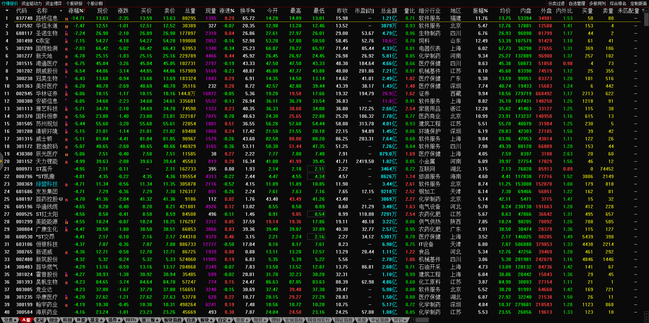The image size is (649, 323).
Task: Click the scroll-up arrow on vertical scrollbar
Action: [x=646, y=10]
